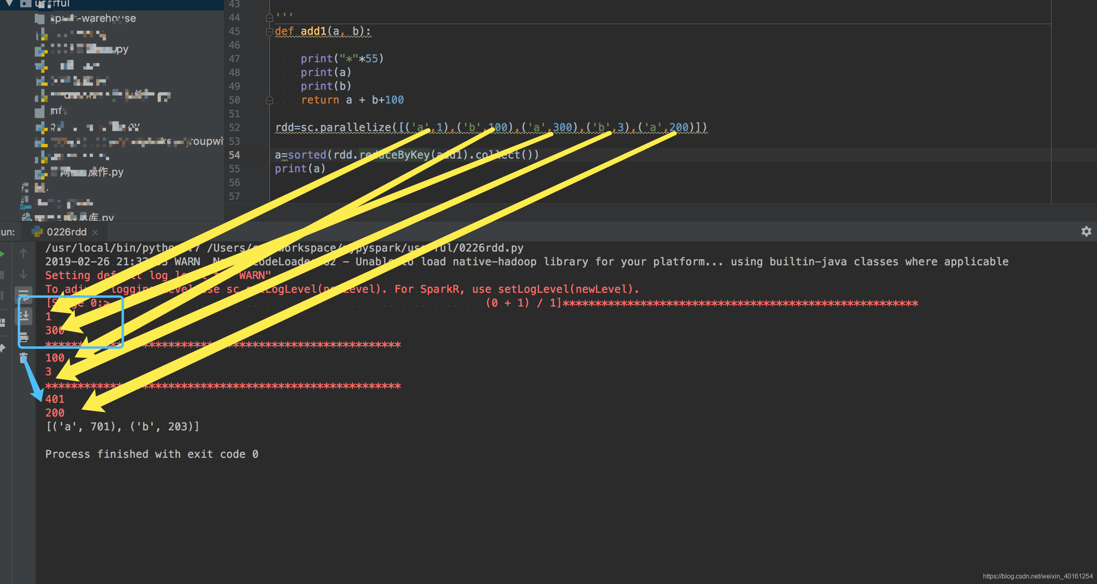The image size is (1097, 584).
Task: Select the spark-warehouse folder
Action: (85, 18)
